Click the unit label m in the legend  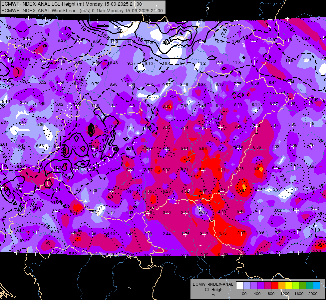(213, 295)
